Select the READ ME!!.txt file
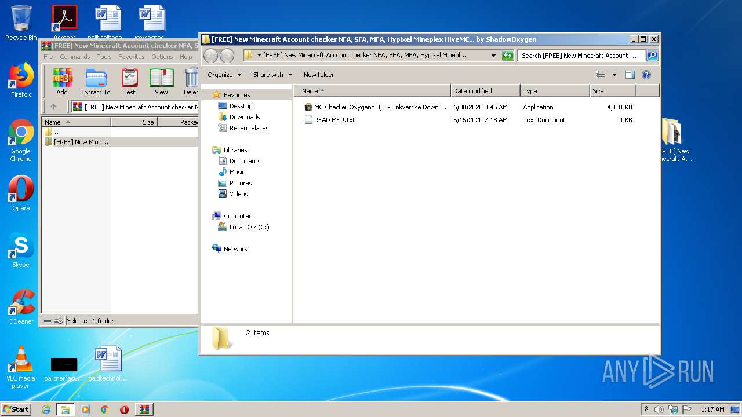The height and width of the screenshot is (417, 742). (x=334, y=120)
